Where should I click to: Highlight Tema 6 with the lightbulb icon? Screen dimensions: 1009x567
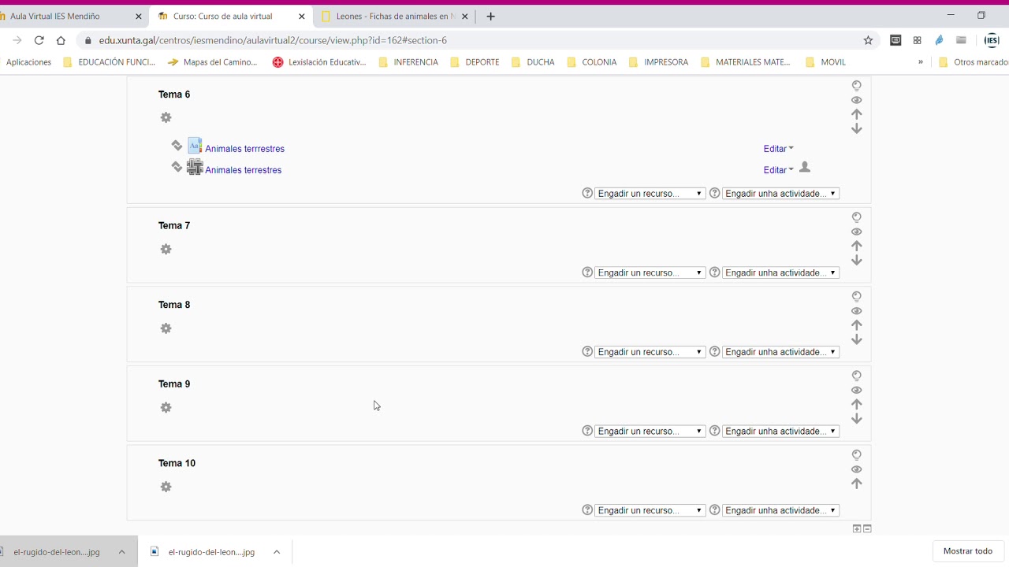click(x=857, y=86)
